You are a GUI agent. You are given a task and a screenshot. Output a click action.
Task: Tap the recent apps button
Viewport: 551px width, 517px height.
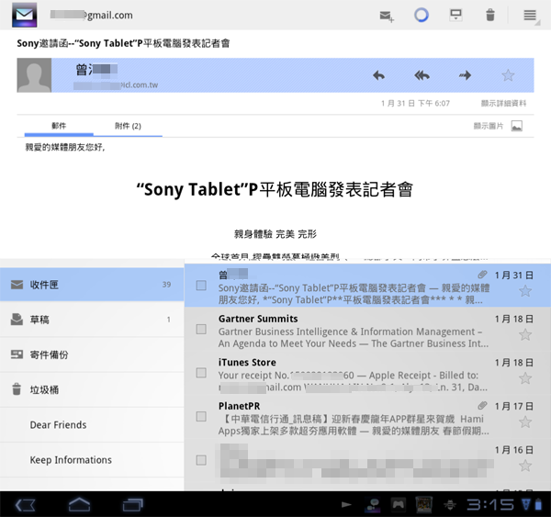(x=133, y=505)
